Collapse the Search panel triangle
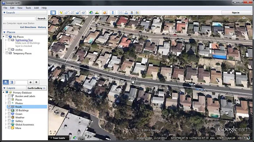Image resolution: width=254 pixels, height=142 pixels. pos(4,13)
